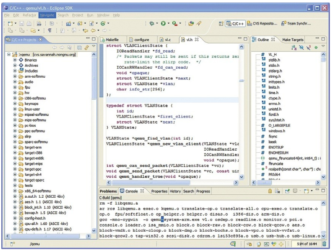Screen dimensions: 332x252
Task: Sort the Outline alphabetically
Action: tap(294, 48)
